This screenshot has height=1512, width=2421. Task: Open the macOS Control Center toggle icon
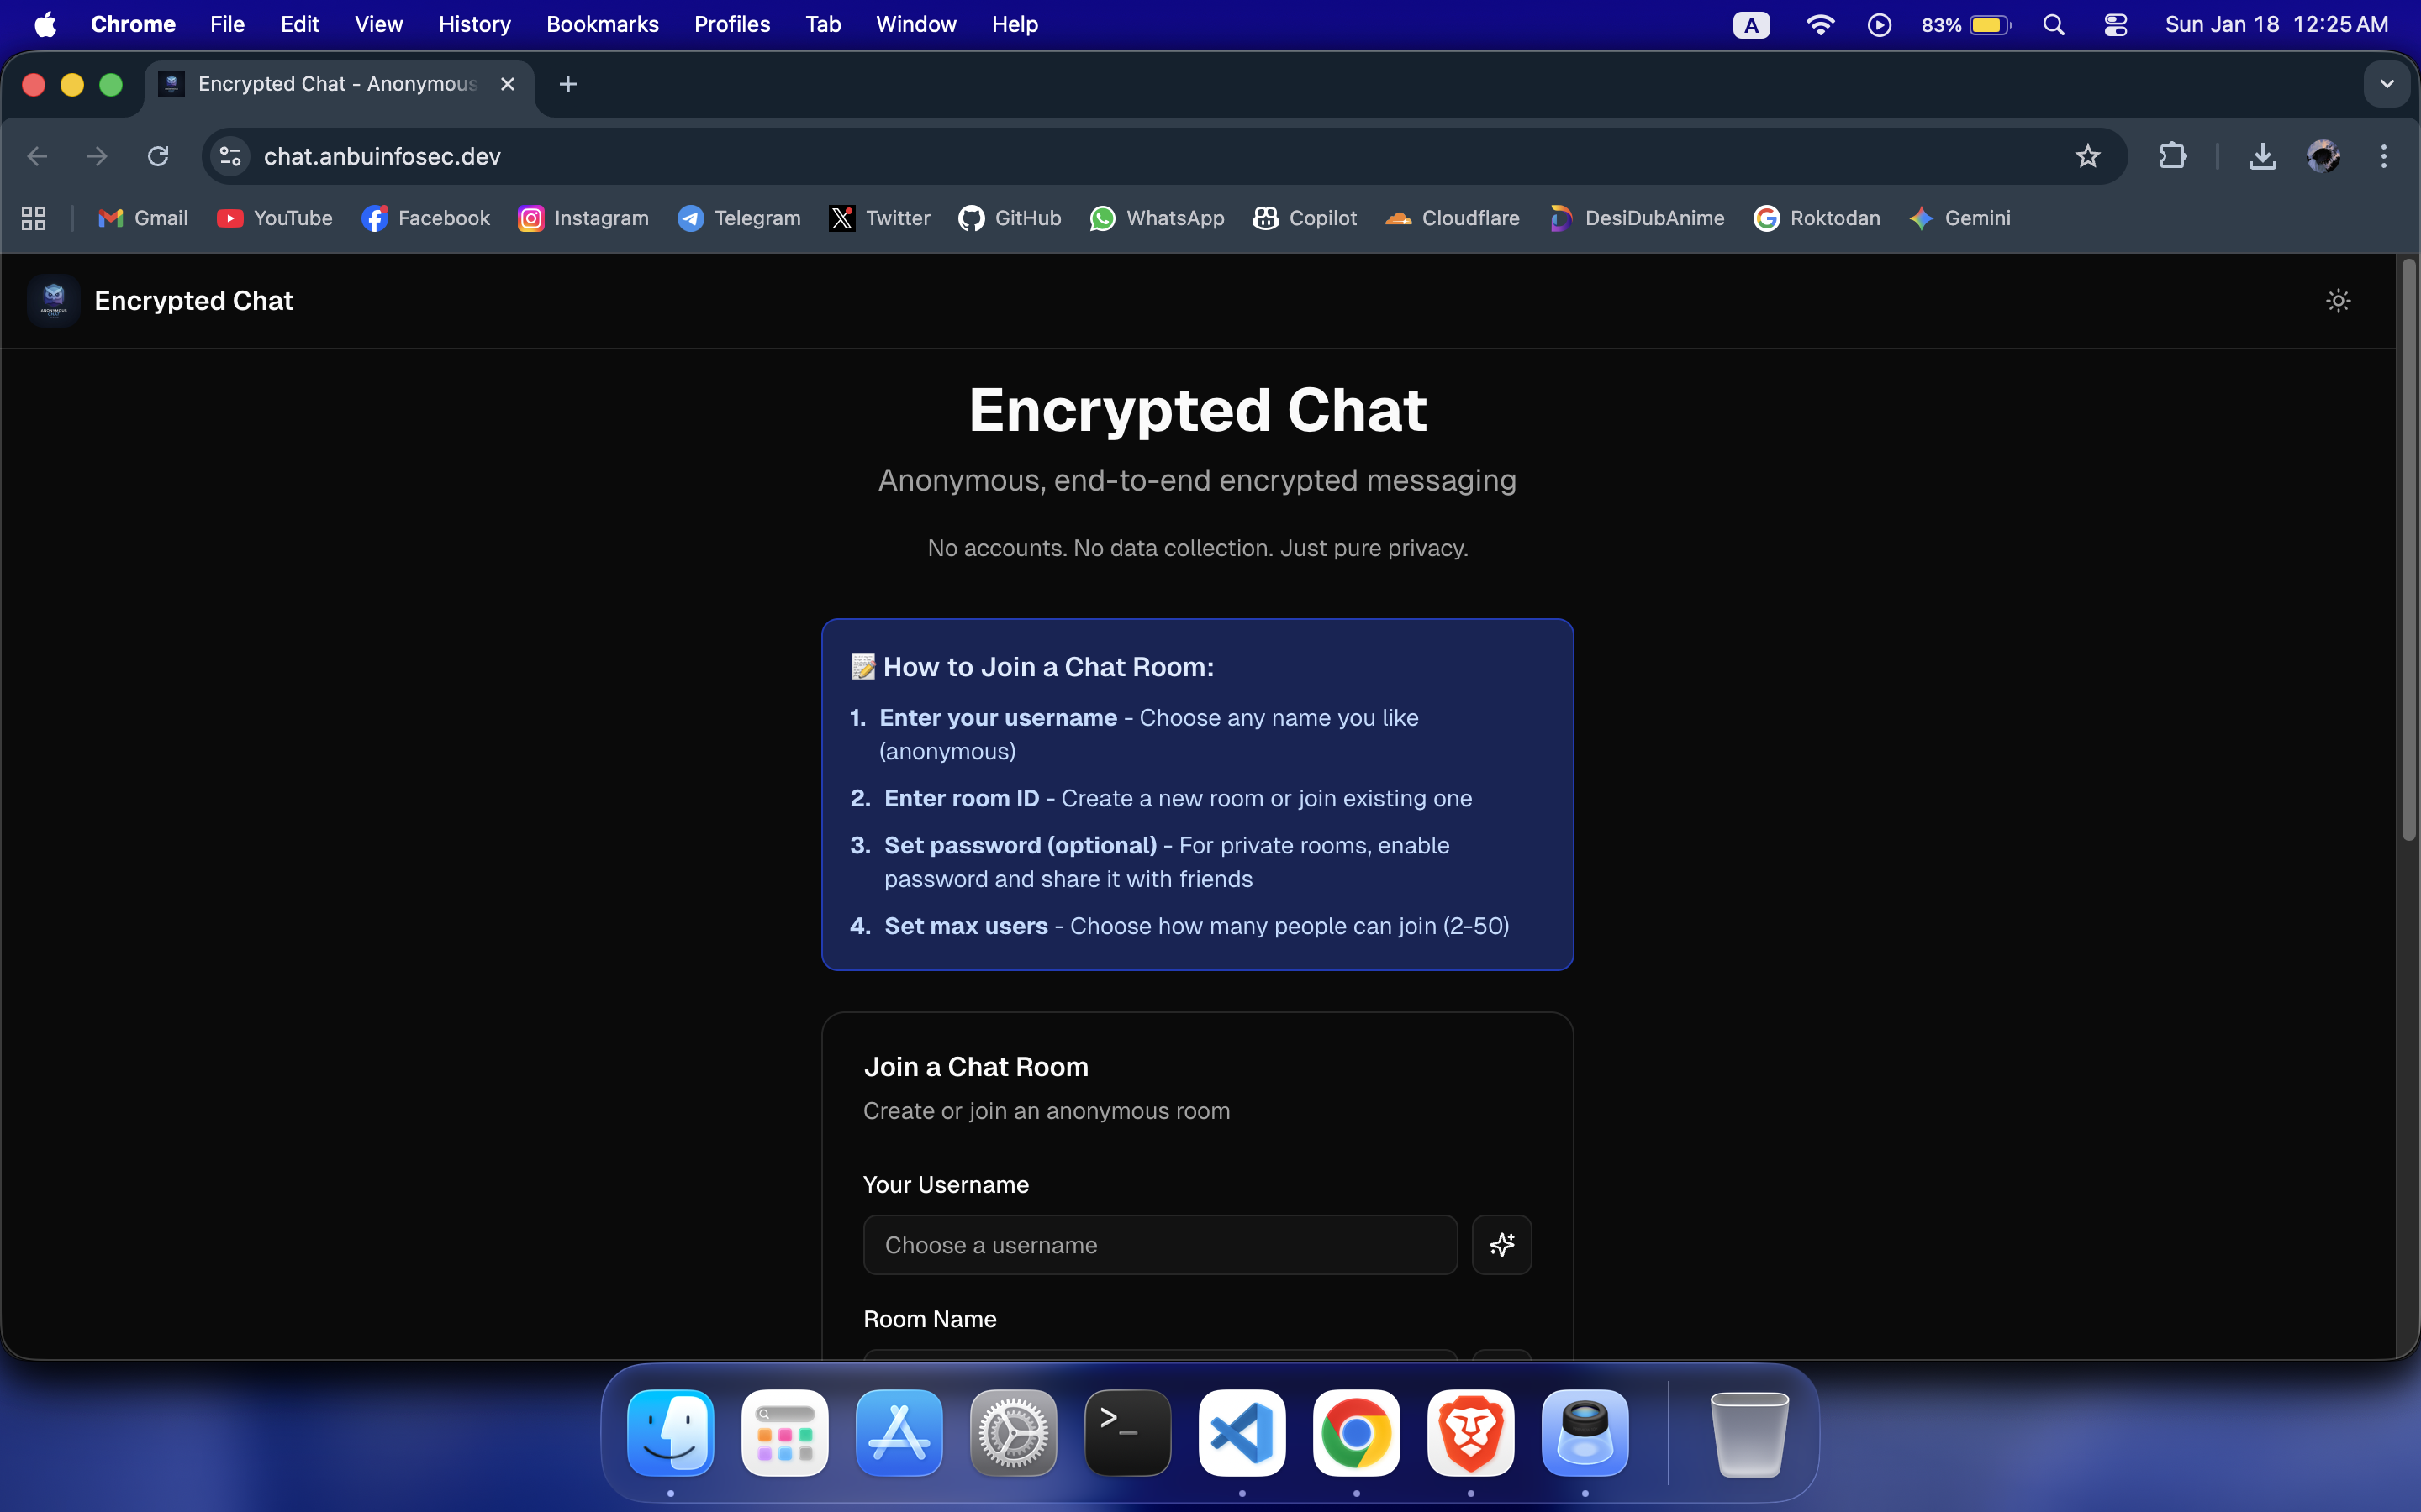tap(2115, 25)
